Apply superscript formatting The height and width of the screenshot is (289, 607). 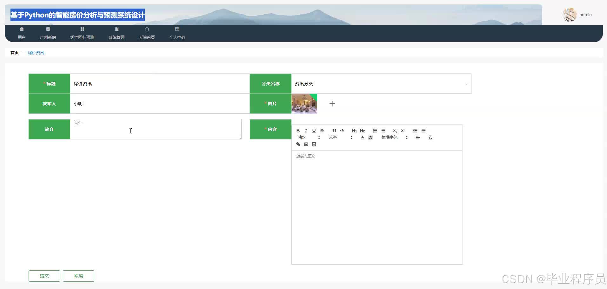(403, 131)
